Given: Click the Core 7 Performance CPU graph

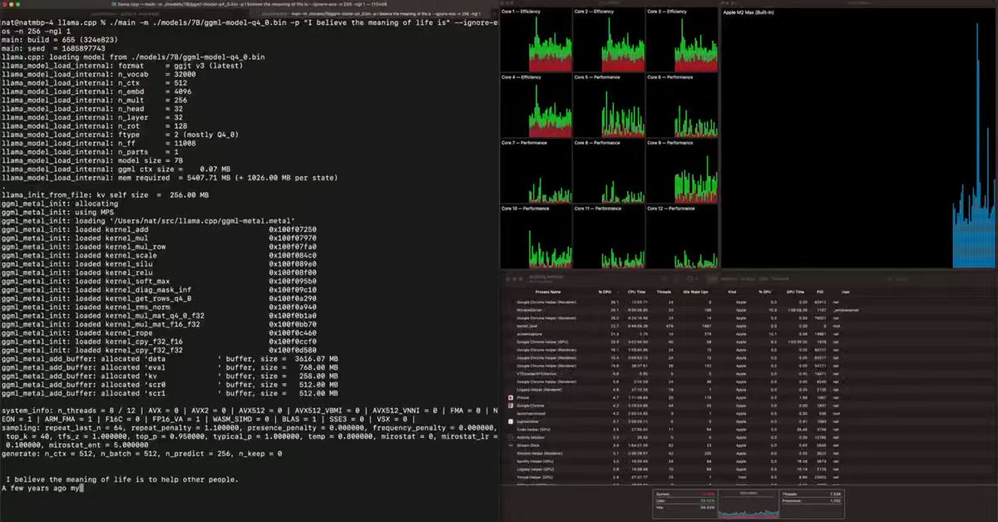Looking at the screenshot, I should [536, 170].
